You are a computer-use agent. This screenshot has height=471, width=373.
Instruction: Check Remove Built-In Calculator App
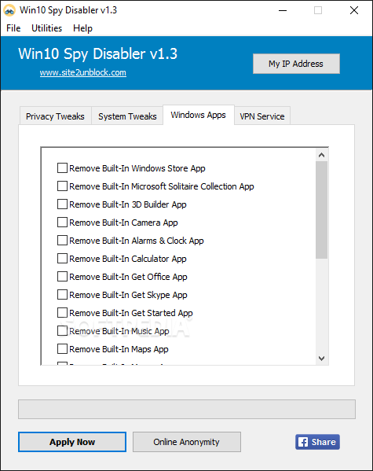[x=62, y=259]
